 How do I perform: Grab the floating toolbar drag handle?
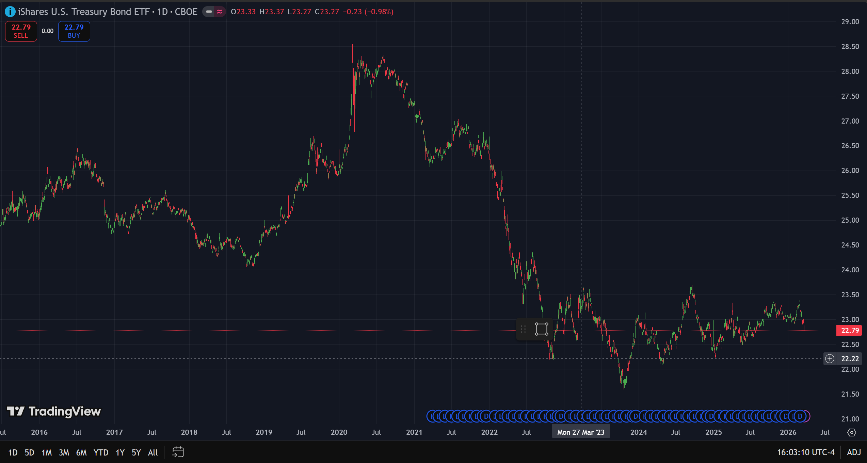coord(523,329)
